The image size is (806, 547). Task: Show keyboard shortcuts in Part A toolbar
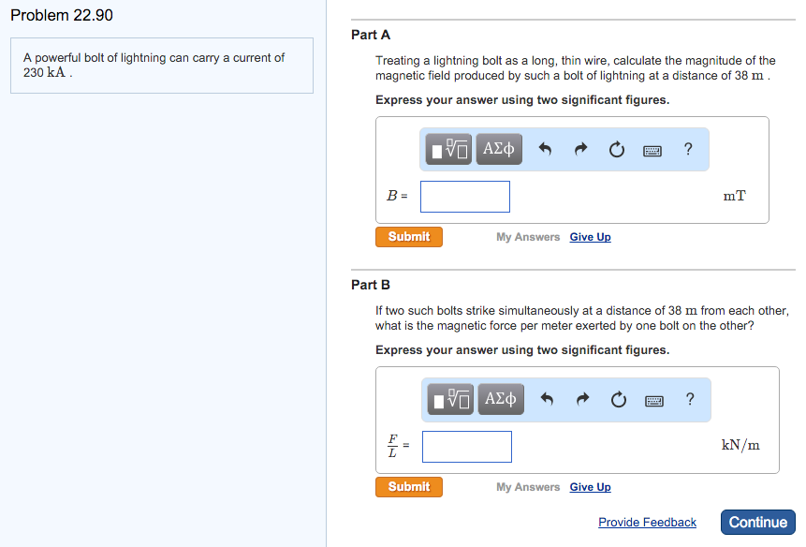pyautogui.click(x=652, y=150)
